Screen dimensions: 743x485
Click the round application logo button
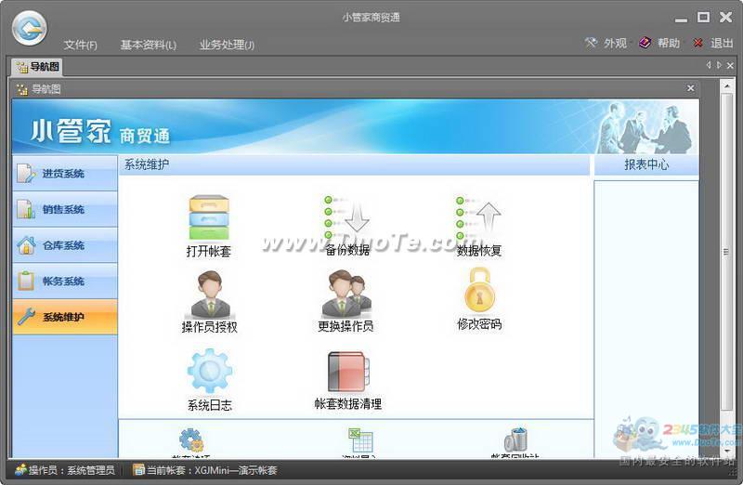coord(30,28)
